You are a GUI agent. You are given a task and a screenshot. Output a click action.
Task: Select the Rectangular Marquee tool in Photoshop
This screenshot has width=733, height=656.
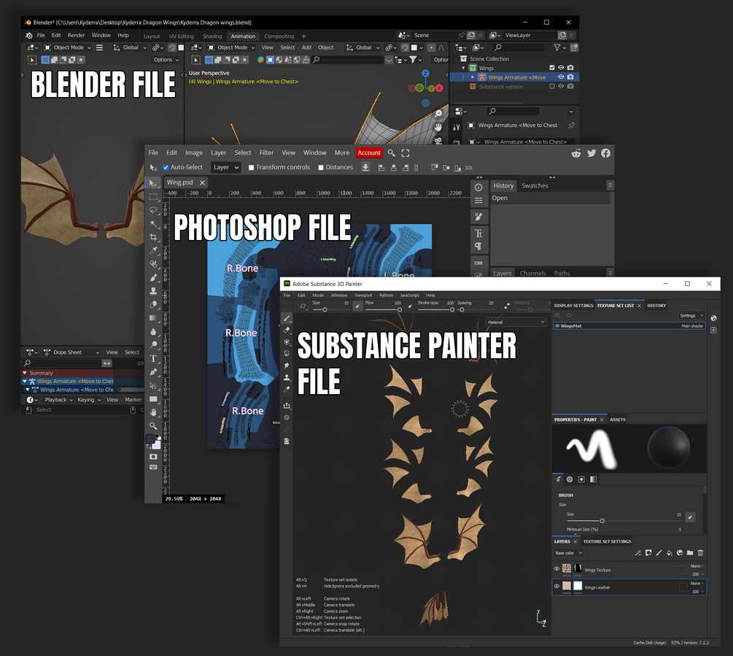click(x=153, y=197)
